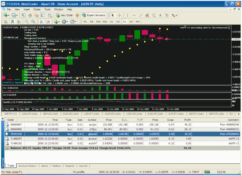The image size is (242, 175).
Task: Open the Journal terminal tab
Action: pos(83,166)
